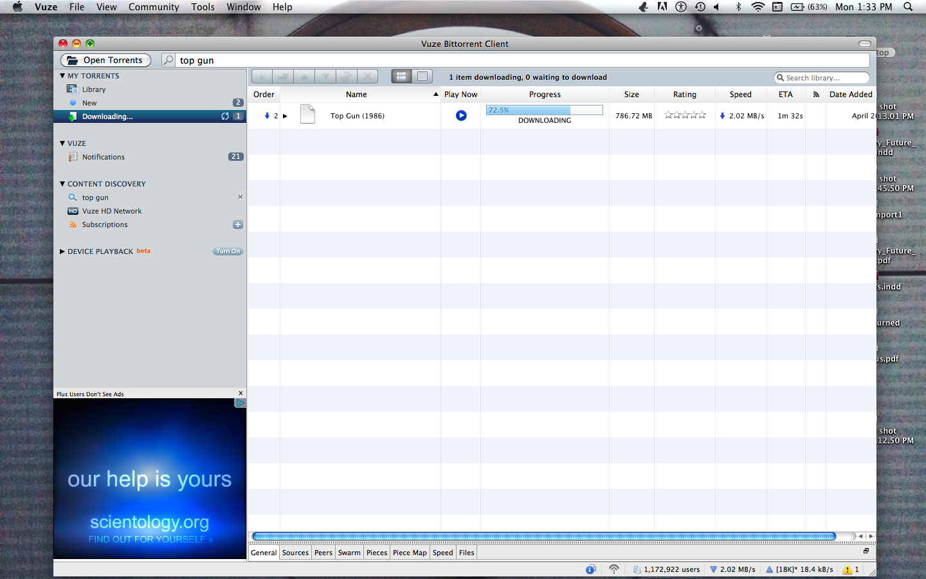Click the yellow warning alert icon

848,569
